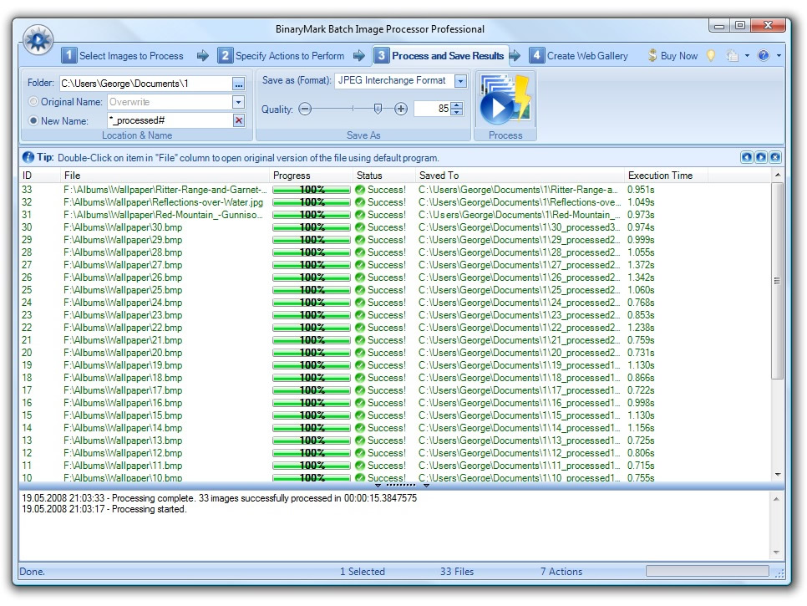Increment the quality value spinner
Screen dimensions: 807x606
[456, 105]
